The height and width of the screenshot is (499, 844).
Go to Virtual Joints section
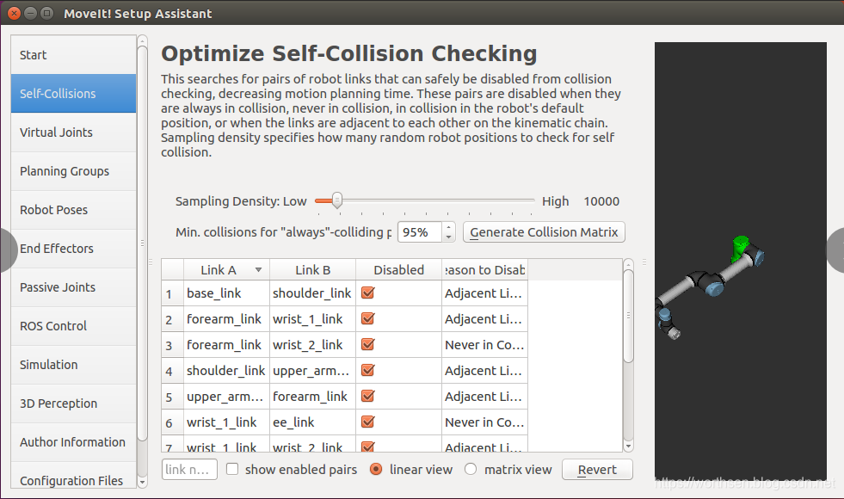pos(73,132)
